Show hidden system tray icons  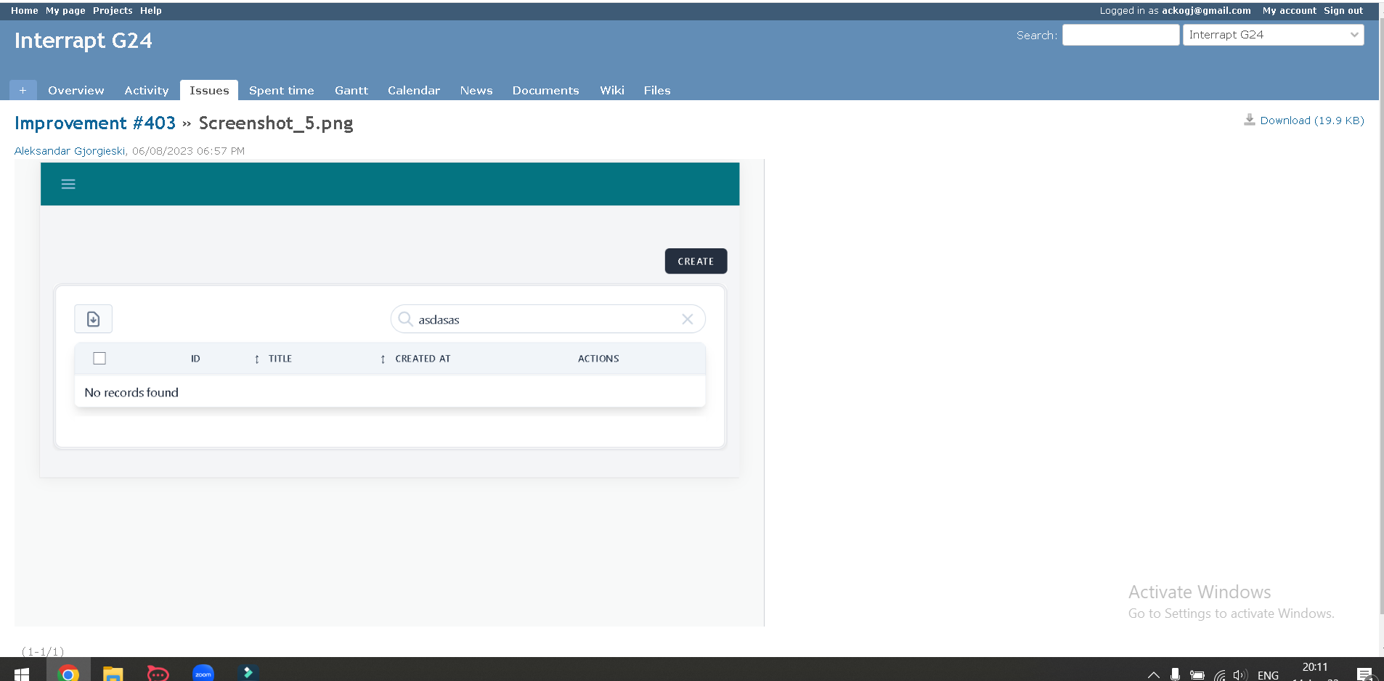(1153, 675)
